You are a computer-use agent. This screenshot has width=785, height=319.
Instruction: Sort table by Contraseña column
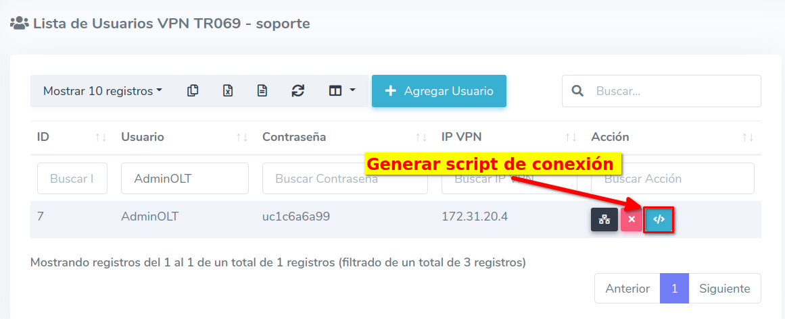coord(345,137)
